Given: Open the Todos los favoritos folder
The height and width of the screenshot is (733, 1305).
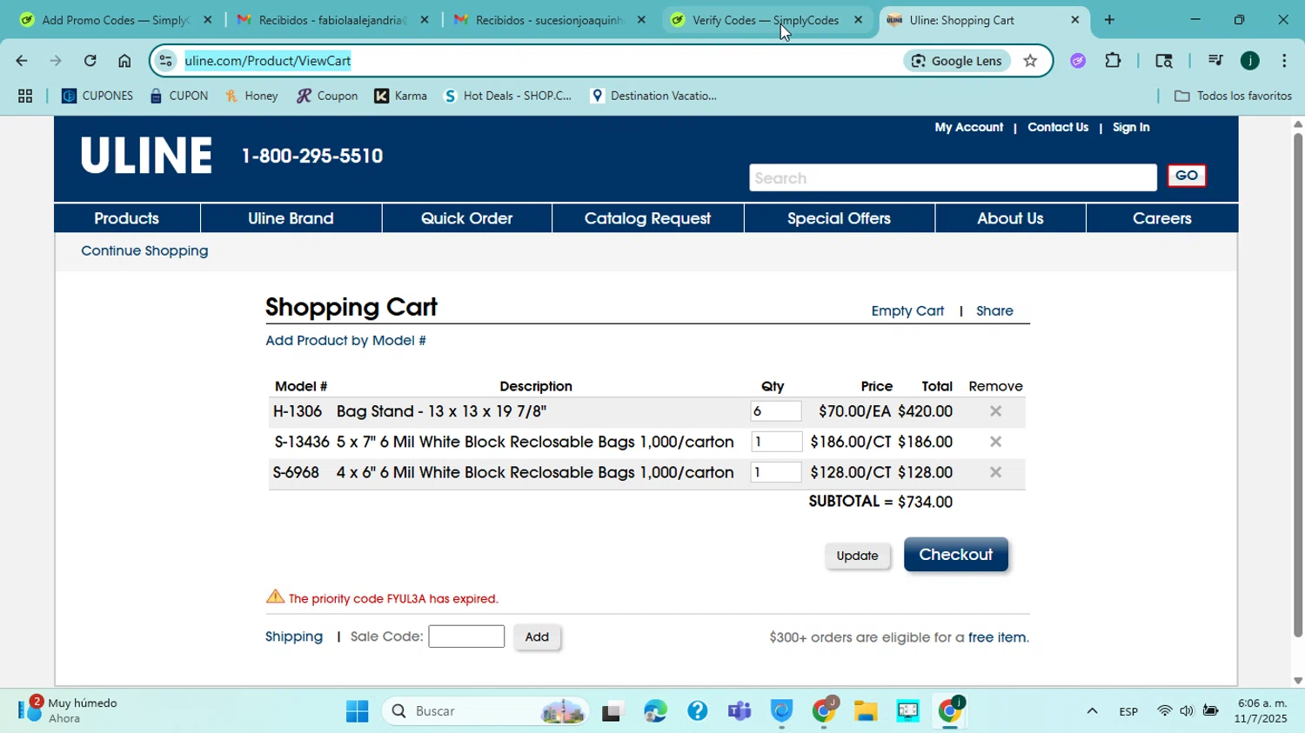Looking at the screenshot, I should 1233,96.
